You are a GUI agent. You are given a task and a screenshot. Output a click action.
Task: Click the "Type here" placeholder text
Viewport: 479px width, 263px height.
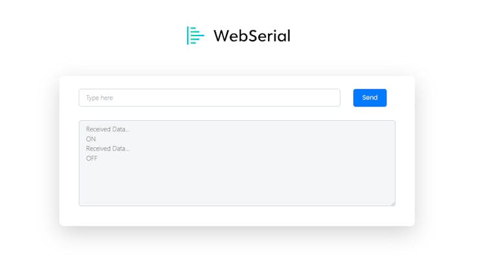100,98
